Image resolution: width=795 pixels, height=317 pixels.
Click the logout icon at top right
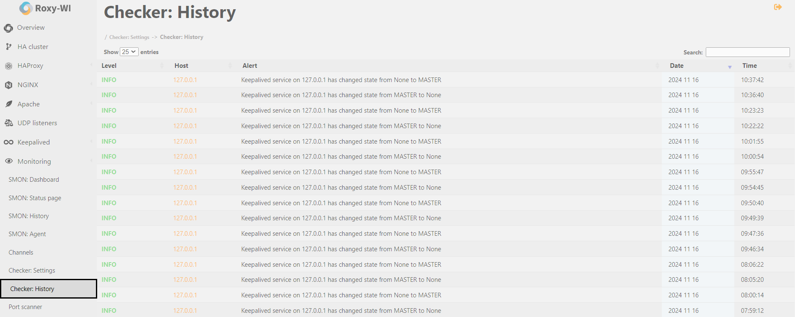(x=778, y=7)
